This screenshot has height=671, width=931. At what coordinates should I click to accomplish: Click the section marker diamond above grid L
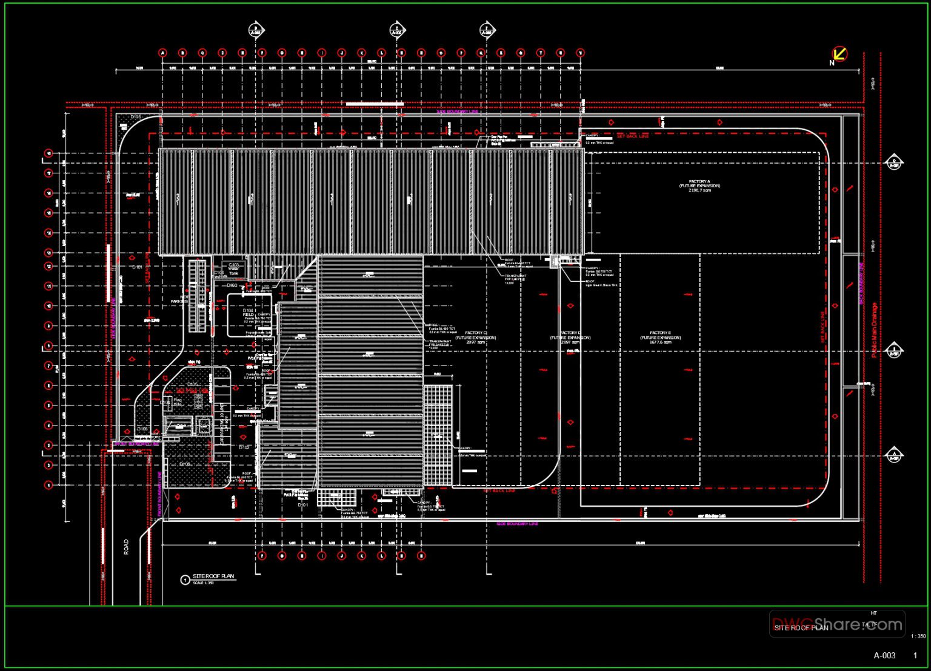tap(397, 28)
